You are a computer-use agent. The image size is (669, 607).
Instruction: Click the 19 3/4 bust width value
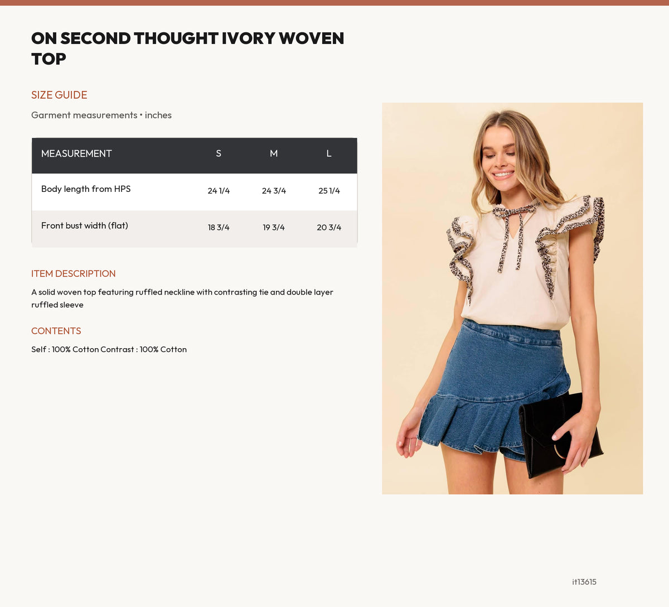[x=274, y=228]
